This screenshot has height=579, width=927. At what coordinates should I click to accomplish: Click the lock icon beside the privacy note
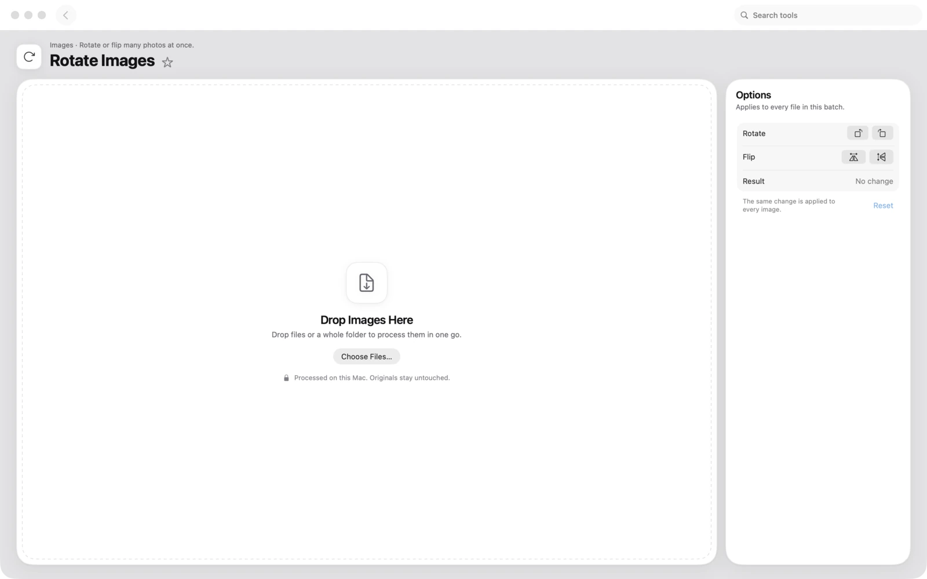[x=286, y=378]
